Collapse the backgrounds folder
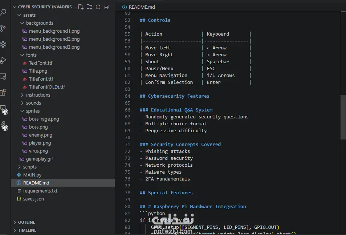 (x=22, y=23)
